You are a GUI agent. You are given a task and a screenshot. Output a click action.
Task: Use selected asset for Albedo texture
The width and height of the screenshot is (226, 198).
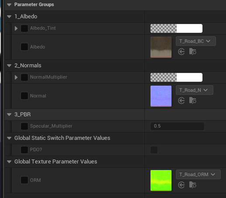point(181,52)
